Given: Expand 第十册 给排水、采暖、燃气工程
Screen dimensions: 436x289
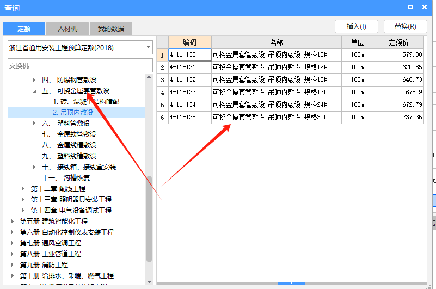Looking at the screenshot, I should click(x=13, y=275).
